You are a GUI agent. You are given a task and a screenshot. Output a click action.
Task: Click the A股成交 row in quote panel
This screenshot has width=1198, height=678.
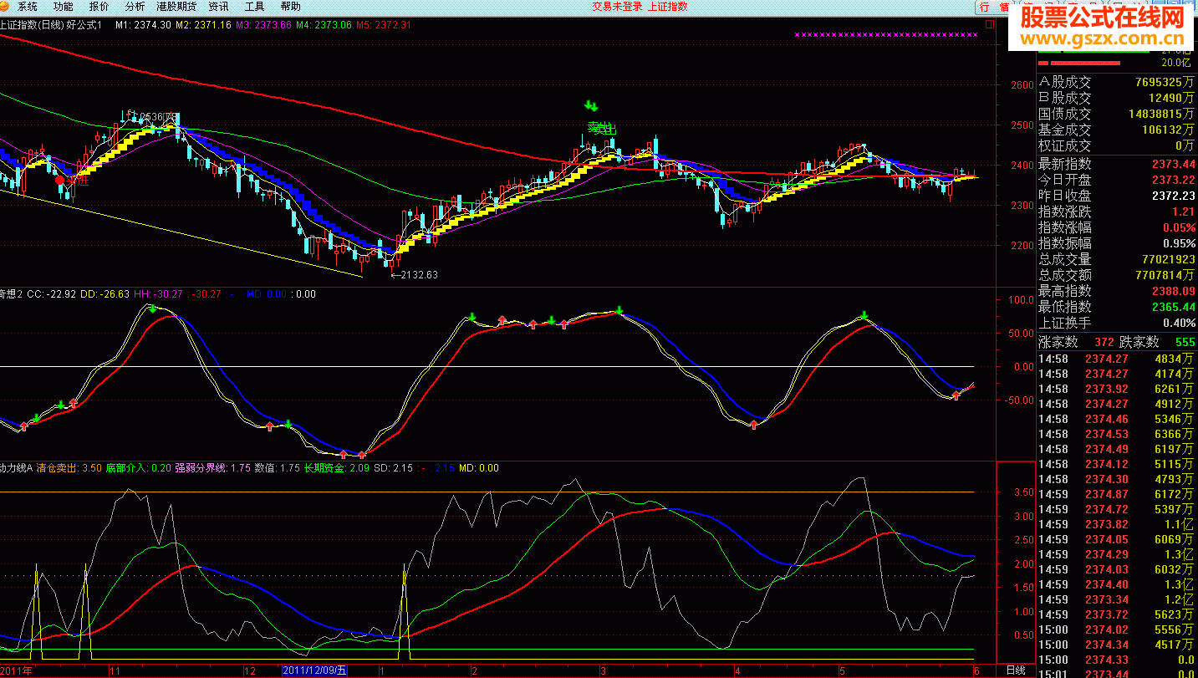point(1117,82)
